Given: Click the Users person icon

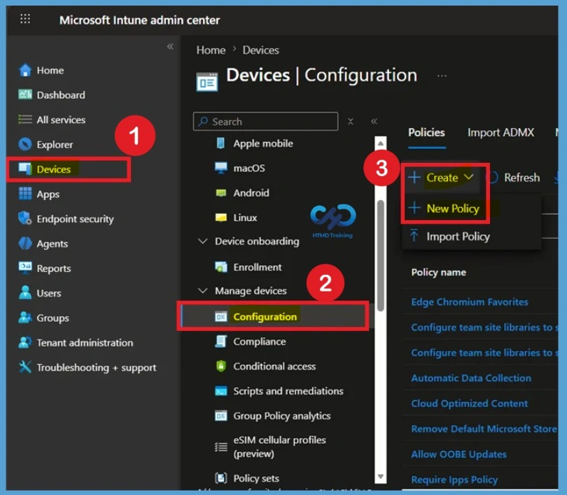Looking at the screenshot, I should (25, 292).
